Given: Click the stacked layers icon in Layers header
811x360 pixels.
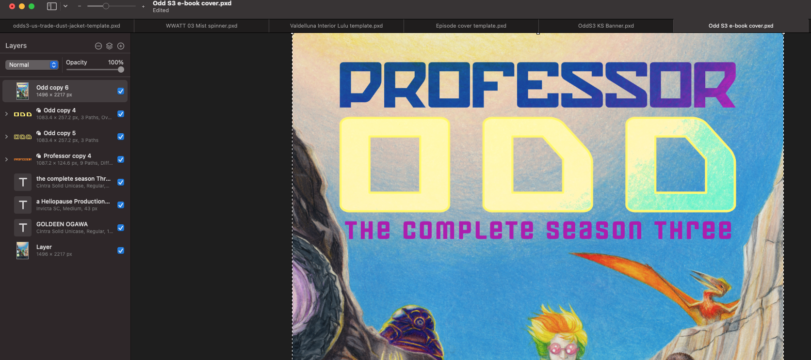Looking at the screenshot, I should coord(110,46).
